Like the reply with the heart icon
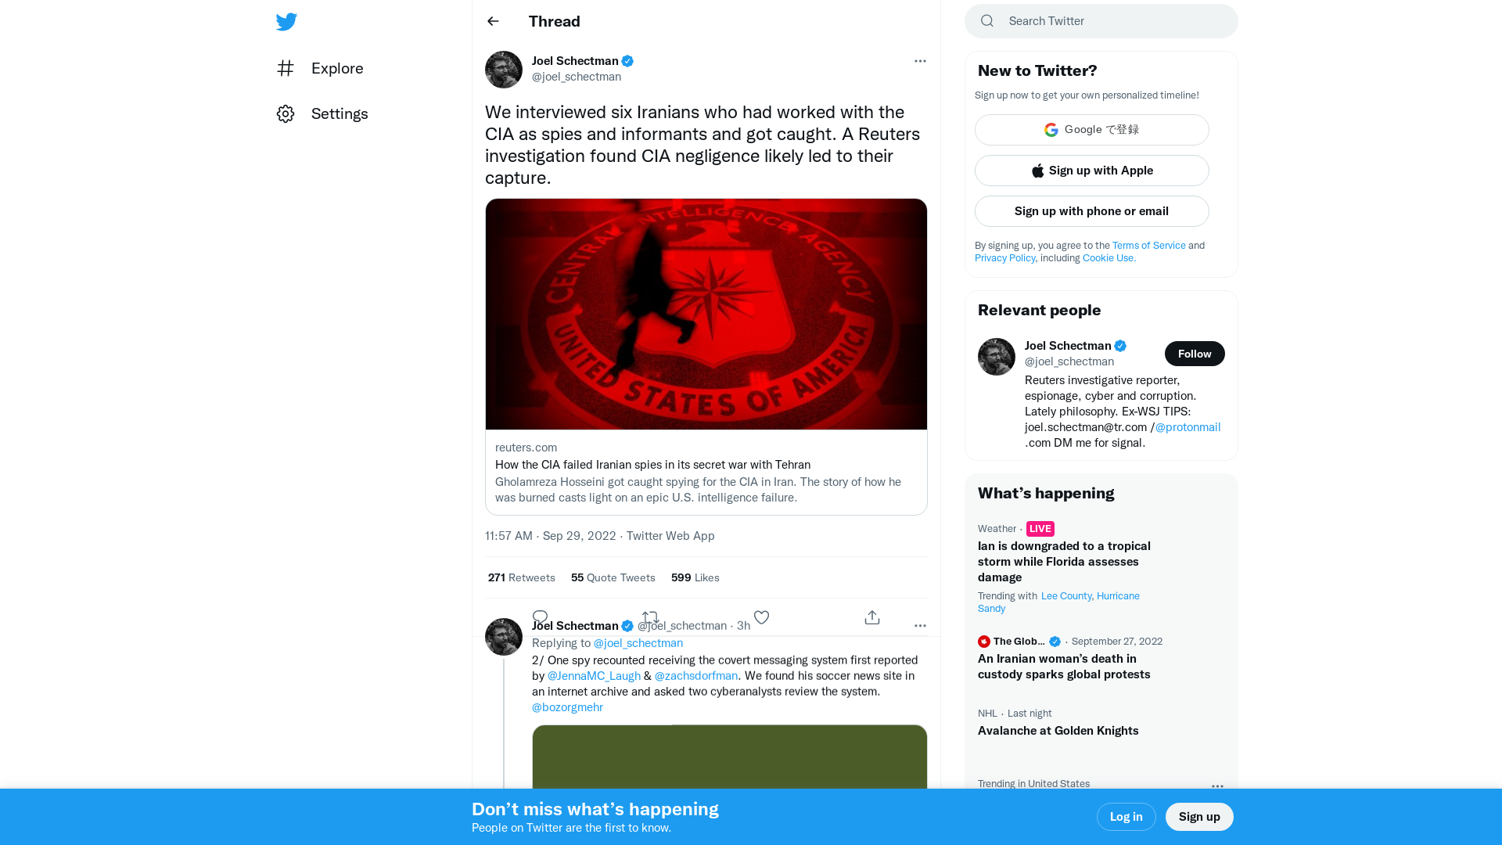The image size is (1502, 845). tap(761, 617)
